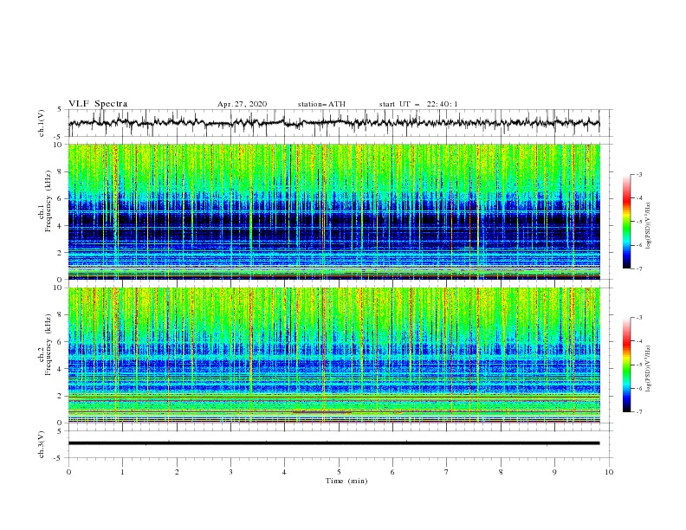Click the '5' tick on ch.1(V) axis

point(59,109)
